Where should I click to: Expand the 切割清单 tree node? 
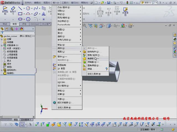[x=2, y=45]
